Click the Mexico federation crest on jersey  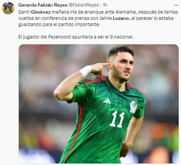pos(133,107)
